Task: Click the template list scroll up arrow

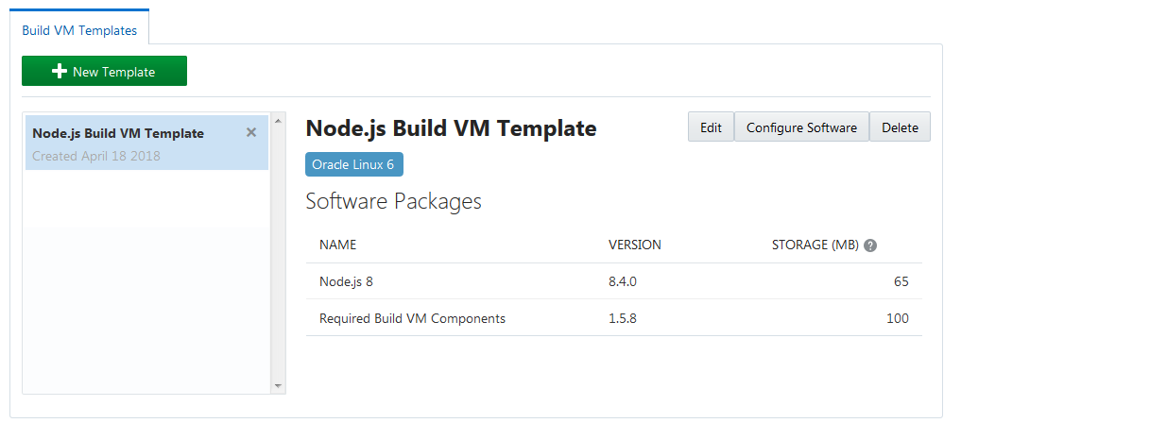Action: (278, 121)
